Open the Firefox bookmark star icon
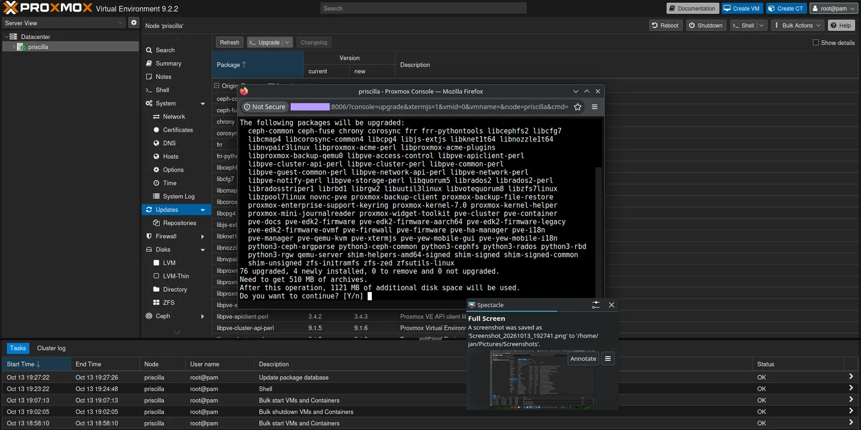 coord(577,107)
